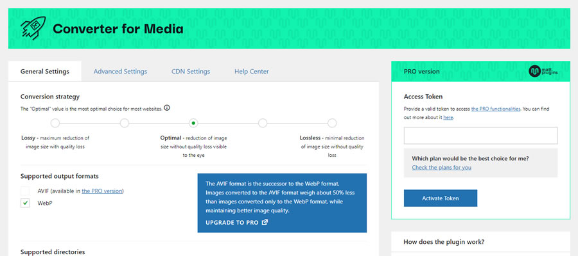Click the info icon beside Optimal value text
Viewport: 578px width, 256px height.
pos(167,108)
